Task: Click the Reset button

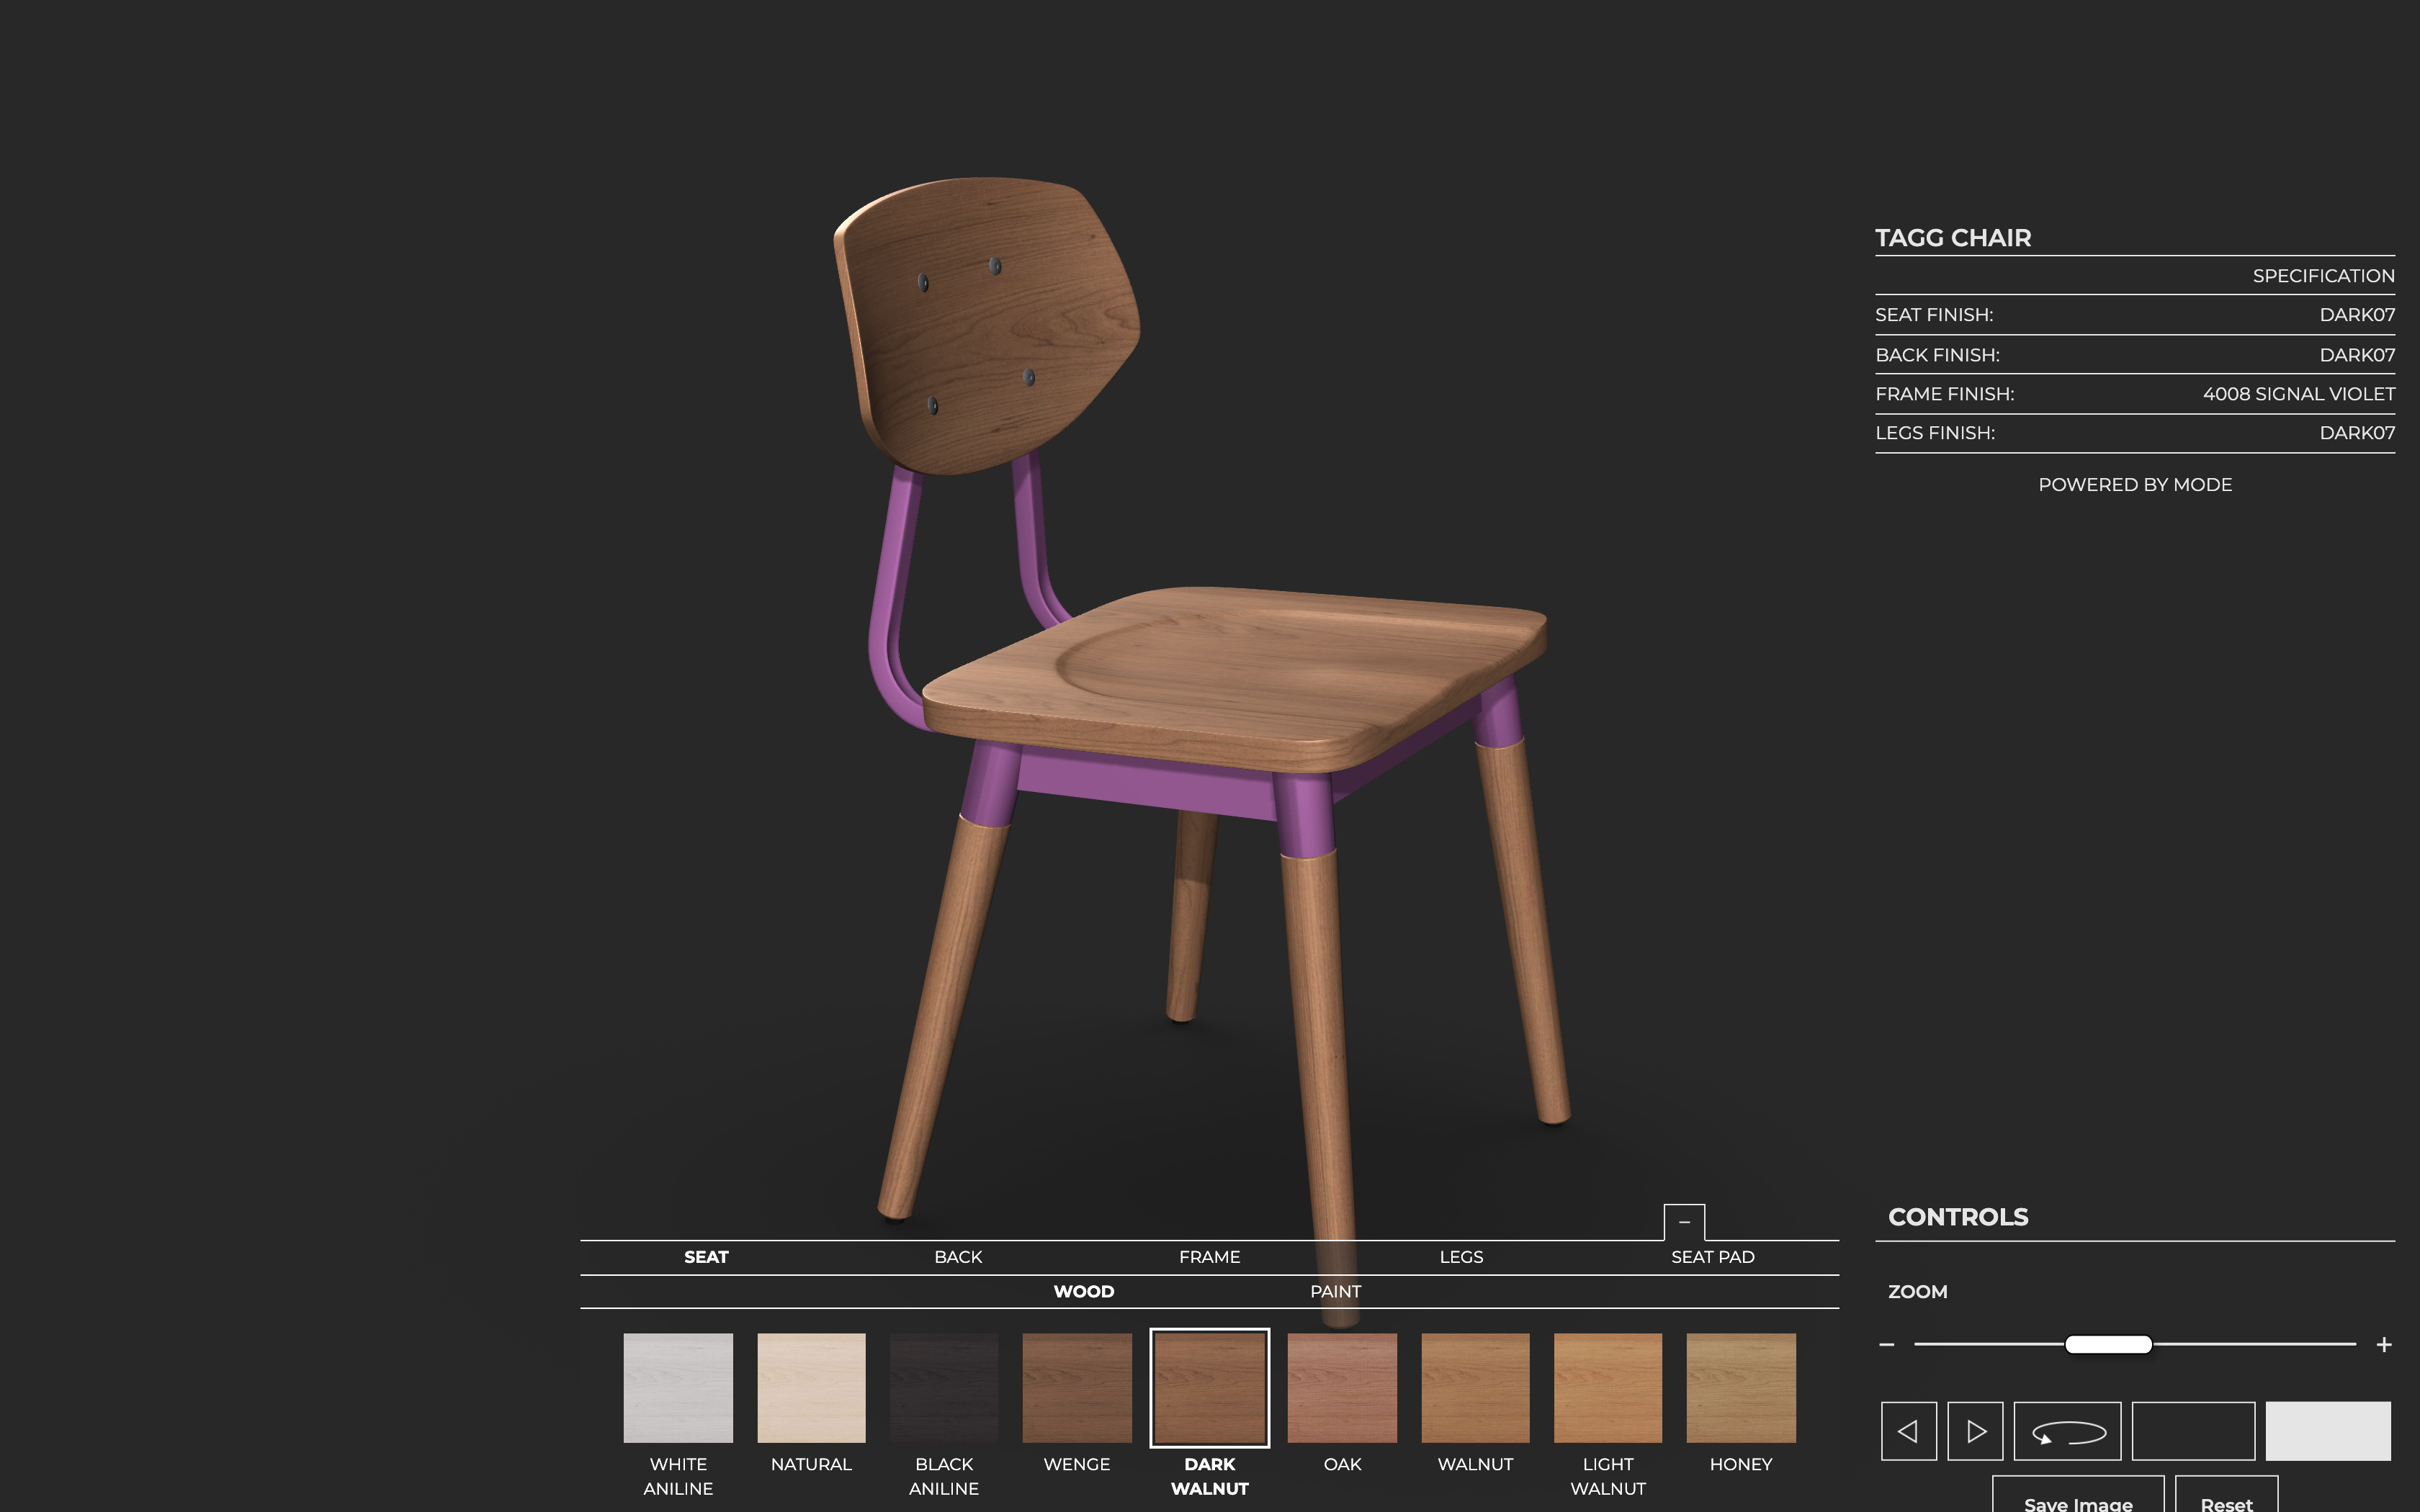Action: pyautogui.click(x=2226, y=1498)
